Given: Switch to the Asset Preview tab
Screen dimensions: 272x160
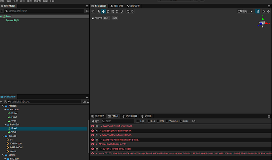Looking at the screenshot, I should click(98, 116).
